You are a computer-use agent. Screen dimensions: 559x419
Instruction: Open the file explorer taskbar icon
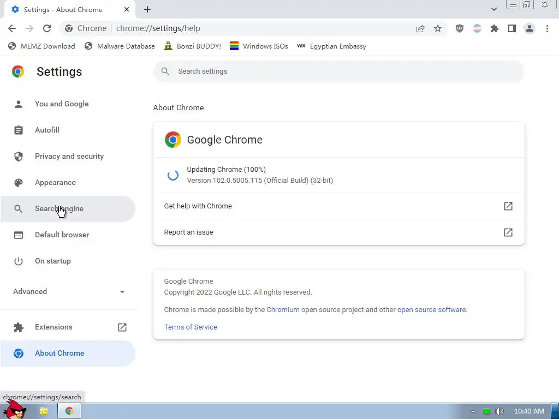click(44, 411)
